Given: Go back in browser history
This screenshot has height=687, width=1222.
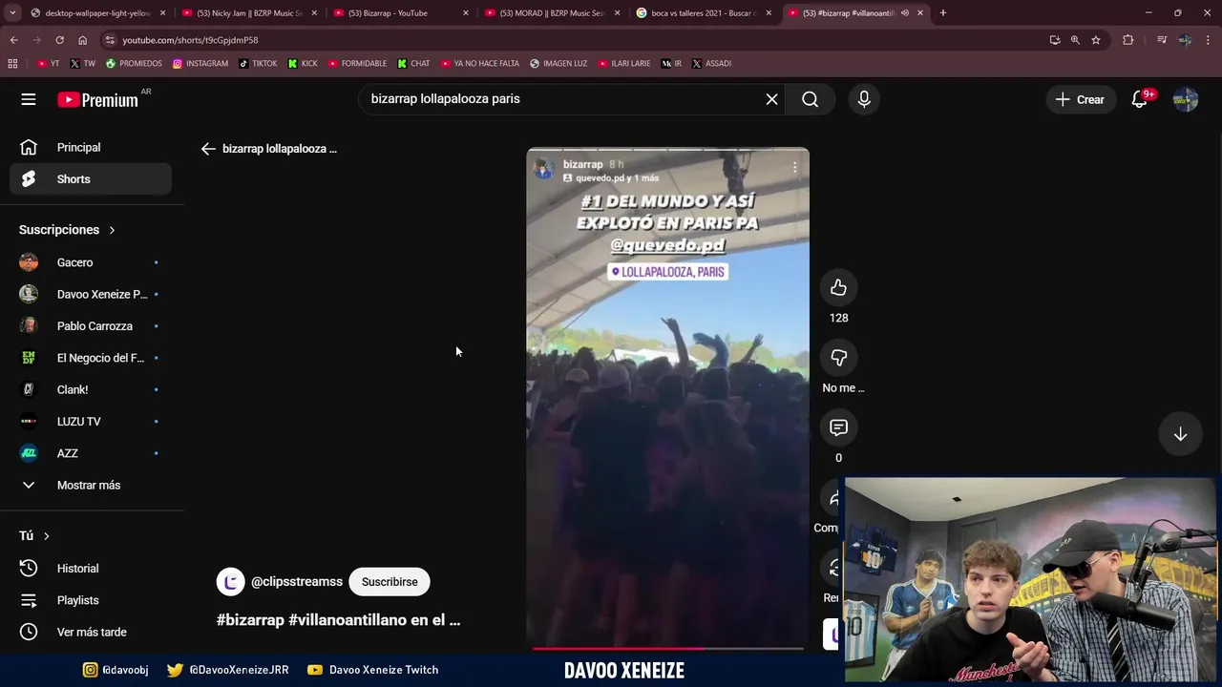Looking at the screenshot, I should click(x=13, y=40).
